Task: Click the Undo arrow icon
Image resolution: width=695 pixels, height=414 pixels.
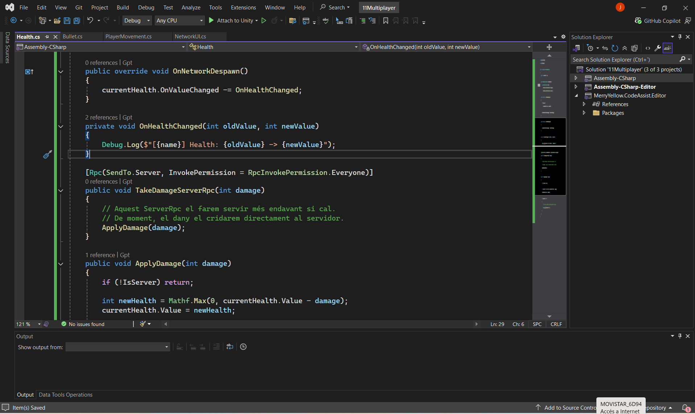Action: tap(90, 21)
